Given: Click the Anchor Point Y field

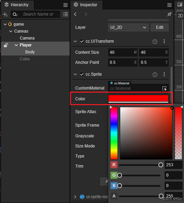Looking at the screenshot, I should (154, 62).
